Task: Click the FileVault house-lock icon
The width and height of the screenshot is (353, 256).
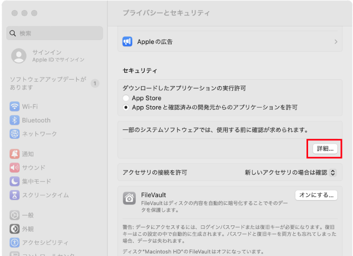Action: coord(129,198)
